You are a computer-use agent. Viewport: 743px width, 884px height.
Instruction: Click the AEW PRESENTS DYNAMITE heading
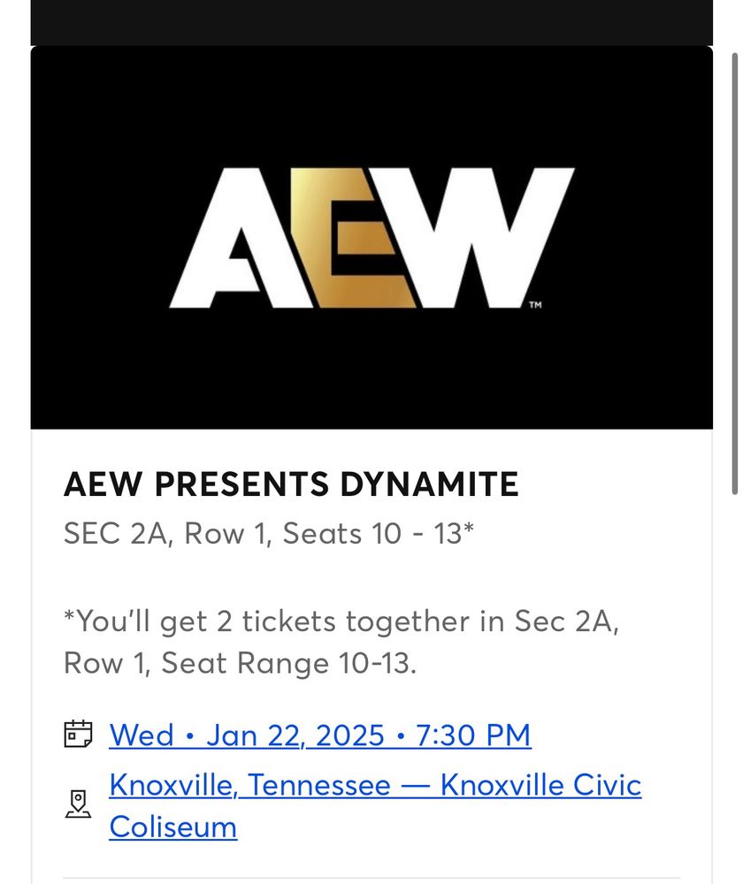pyautogui.click(x=291, y=484)
